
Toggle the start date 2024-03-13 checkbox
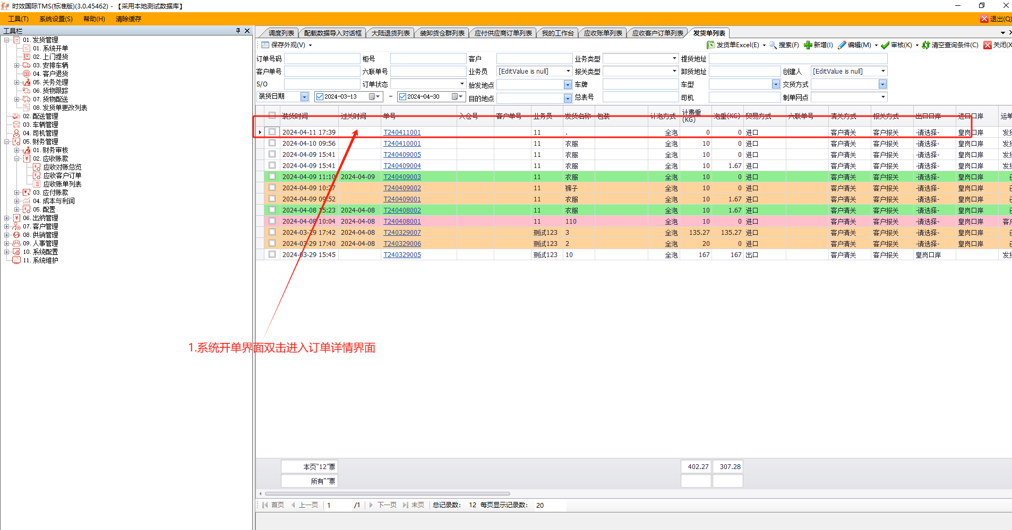click(x=320, y=96)
